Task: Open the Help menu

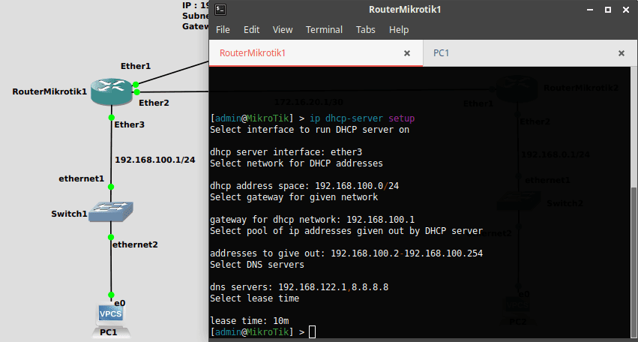Action: pyautogui.click(x=399, y=30)
